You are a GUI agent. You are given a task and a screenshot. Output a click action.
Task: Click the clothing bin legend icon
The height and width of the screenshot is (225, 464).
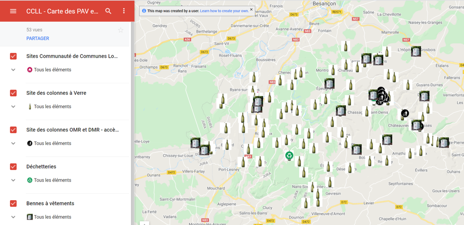(30, 217)
